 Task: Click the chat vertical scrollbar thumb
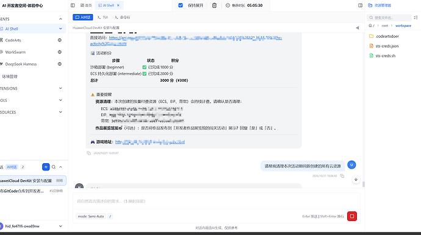click(364, 184)
